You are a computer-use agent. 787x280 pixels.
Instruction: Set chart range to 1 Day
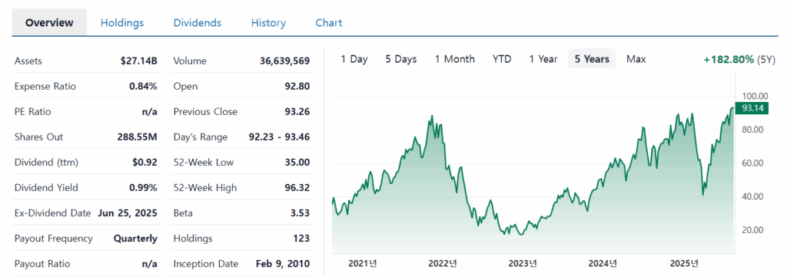[x=354, y=59]
